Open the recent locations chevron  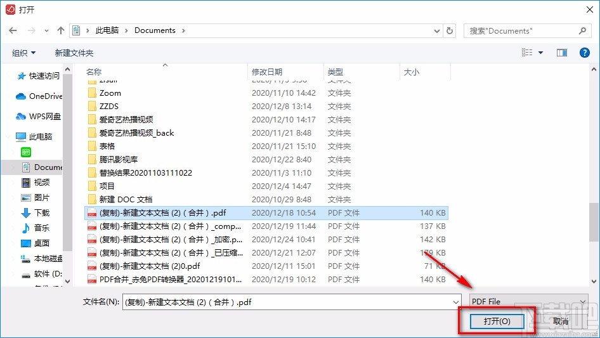click(x=46, y=30)
